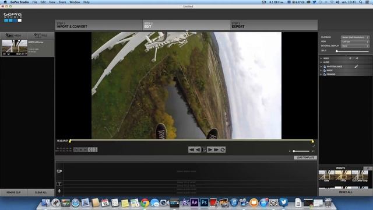This screenshot has height=210, width=373.
Task: Open the Calendar app in the dock
Action: 105,202
